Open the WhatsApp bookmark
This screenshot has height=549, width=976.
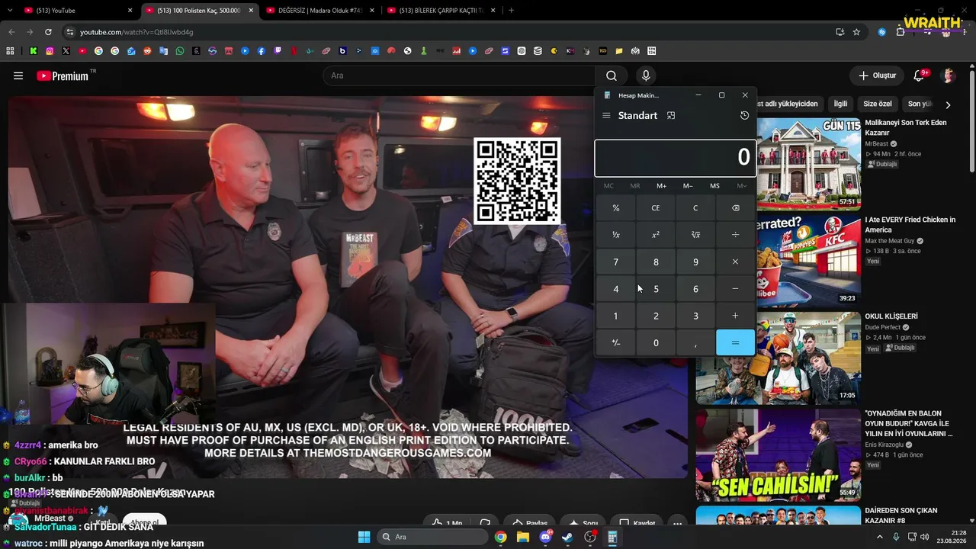(x=180, y=51)
